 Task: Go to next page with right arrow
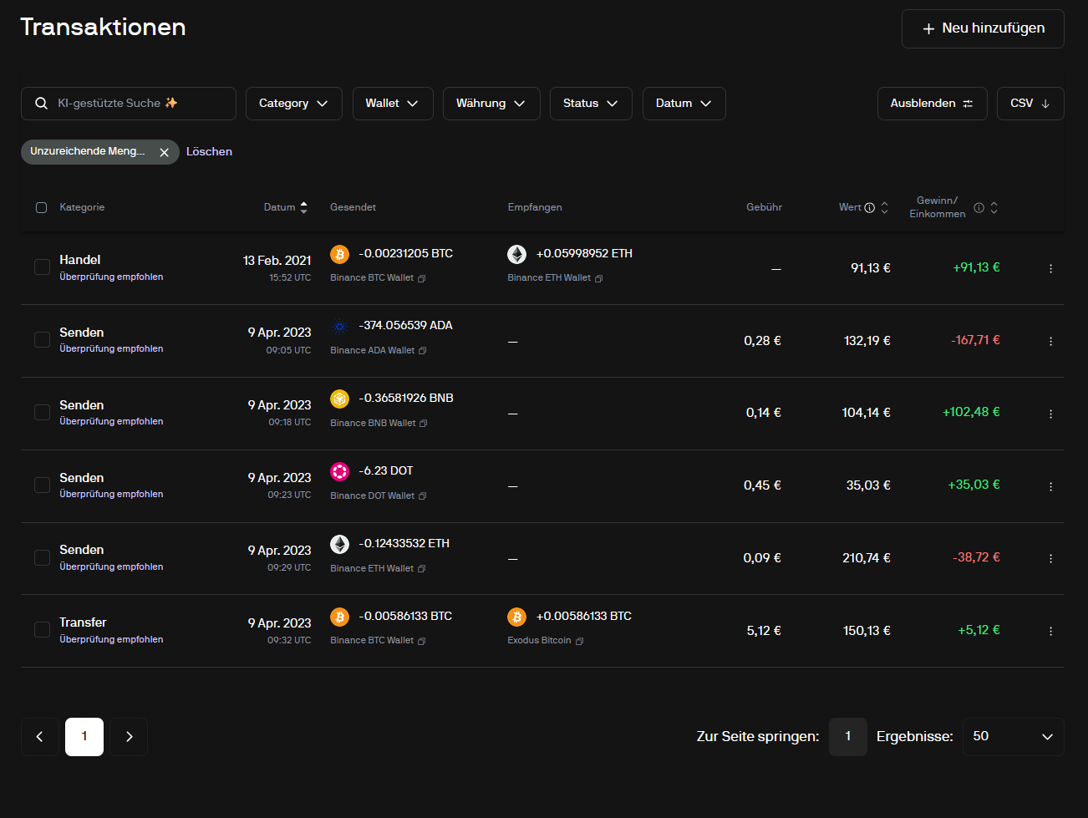129,737
